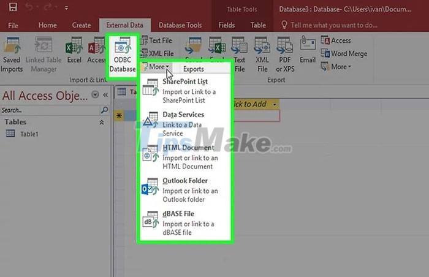Export to PDF or XPS

pyautogui.click(x=285, y=55)
